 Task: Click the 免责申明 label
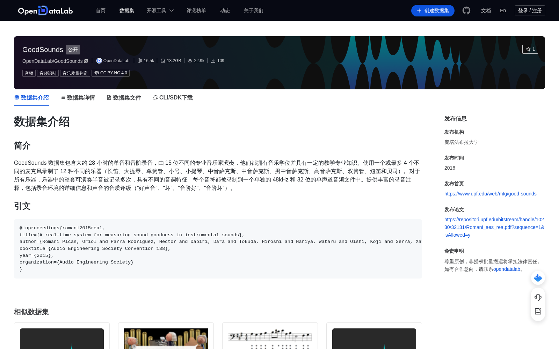(x=454, y=251)
